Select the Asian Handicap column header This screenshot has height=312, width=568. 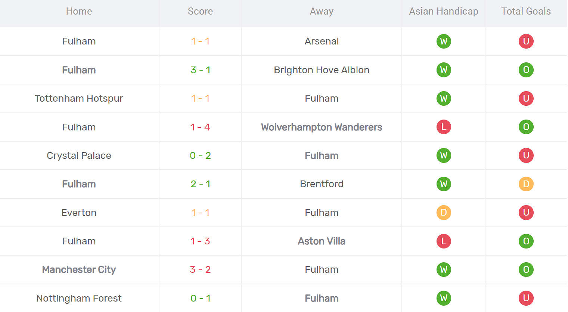(x=444, y=12)
